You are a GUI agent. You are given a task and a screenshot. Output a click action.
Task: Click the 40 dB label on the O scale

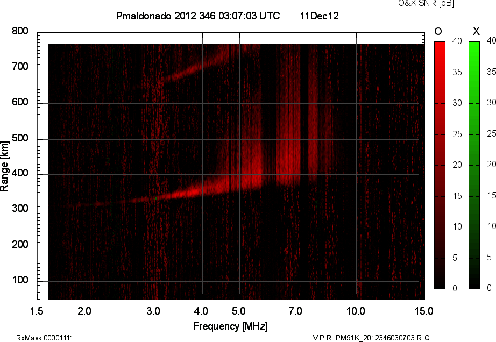[x=457, y=41]
